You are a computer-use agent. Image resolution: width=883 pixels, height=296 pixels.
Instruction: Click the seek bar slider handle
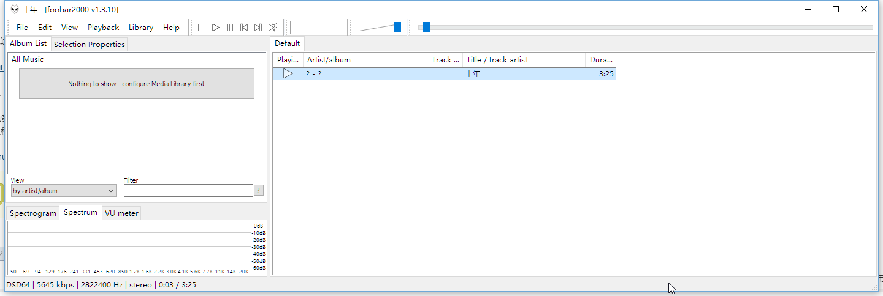point(426,27)
